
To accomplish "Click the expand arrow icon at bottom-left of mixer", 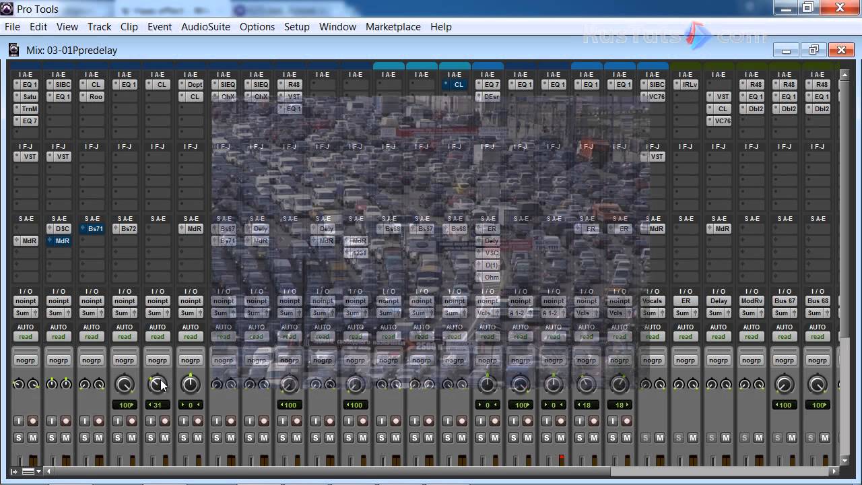I will [x=14, y=472].
